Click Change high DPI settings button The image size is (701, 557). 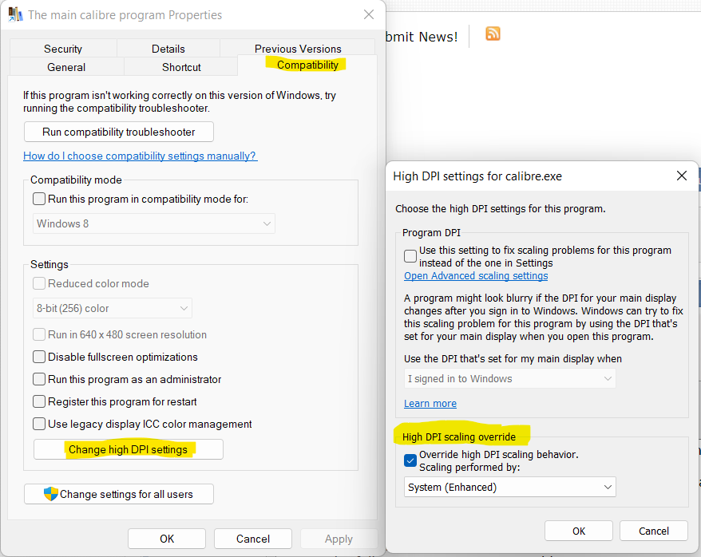tap(129, 449)
